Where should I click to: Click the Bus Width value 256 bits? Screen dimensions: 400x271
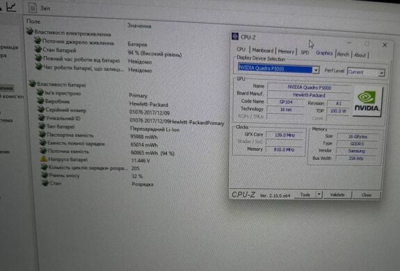[x=356, y=158]
